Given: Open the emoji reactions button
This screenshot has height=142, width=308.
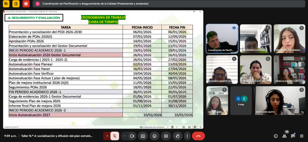Looking at the screenshot, I should coord(155,136).
